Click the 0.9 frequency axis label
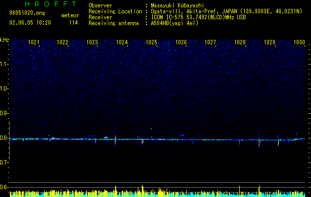The height and width of the screenshot is (197, 311). pyautogui.click(x=4, y=113)
